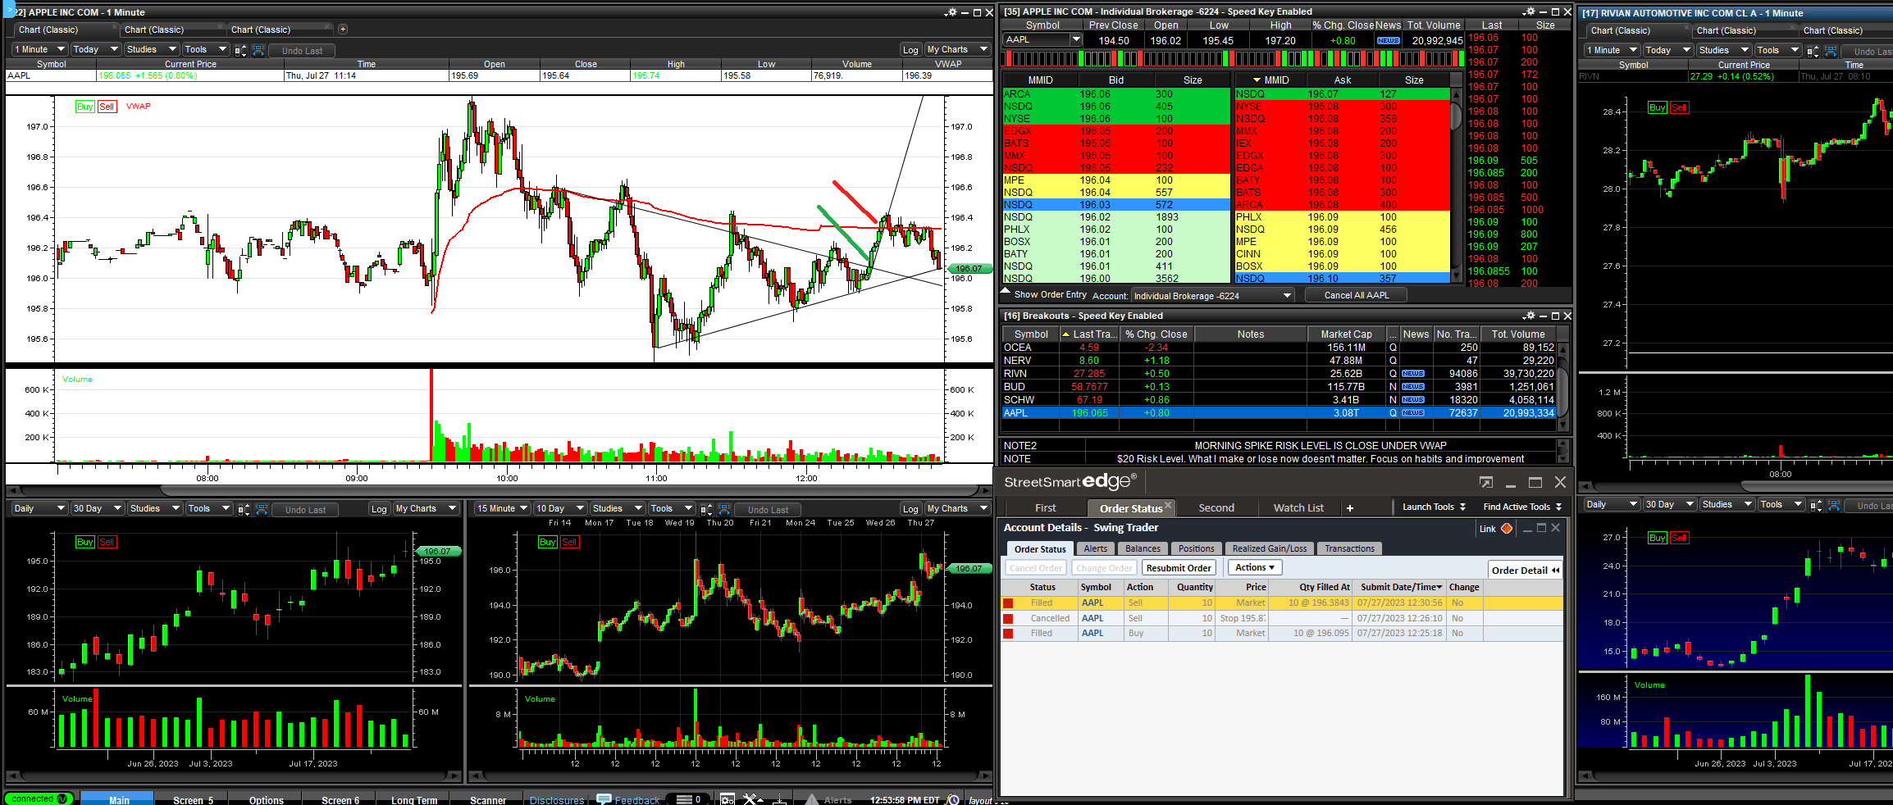This screenshot has height=805, width=1893.
Task: Expand Show Order Entry in the Level II window
Action: pos(1044,294)
